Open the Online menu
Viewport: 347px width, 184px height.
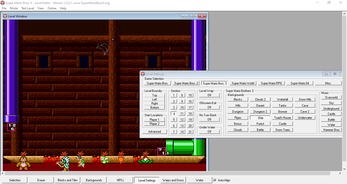[52, 8]
